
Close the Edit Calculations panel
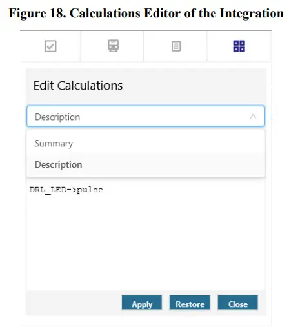pos(237,302)
